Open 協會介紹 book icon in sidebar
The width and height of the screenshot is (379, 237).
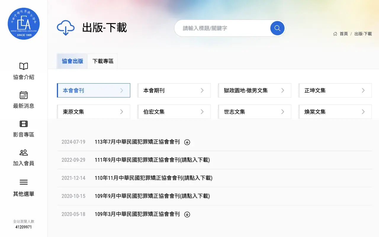click(24, 66)
